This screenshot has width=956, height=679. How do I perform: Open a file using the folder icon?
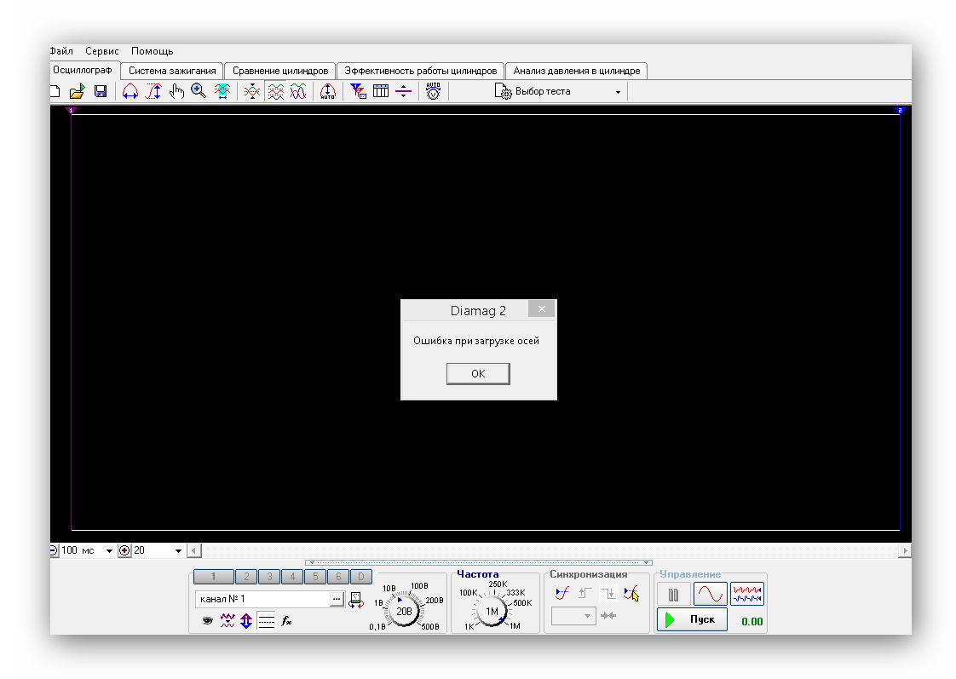[x=78, y=91]
